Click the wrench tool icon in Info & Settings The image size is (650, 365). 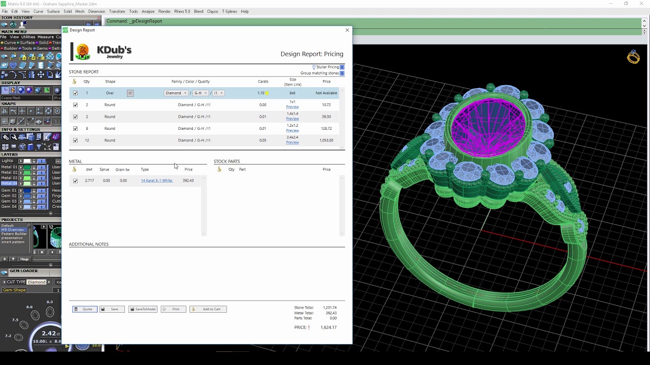(14, 137)
